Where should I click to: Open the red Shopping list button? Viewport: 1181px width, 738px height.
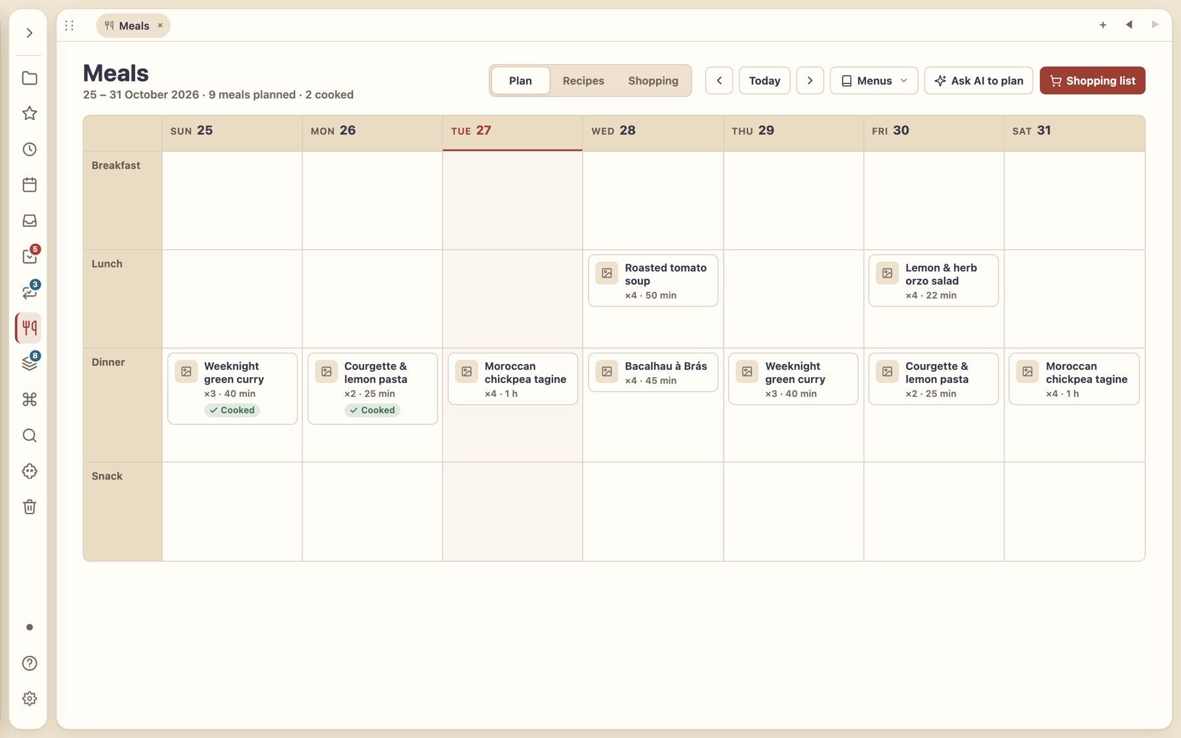pyautogui.click(x=1092, y=81)
